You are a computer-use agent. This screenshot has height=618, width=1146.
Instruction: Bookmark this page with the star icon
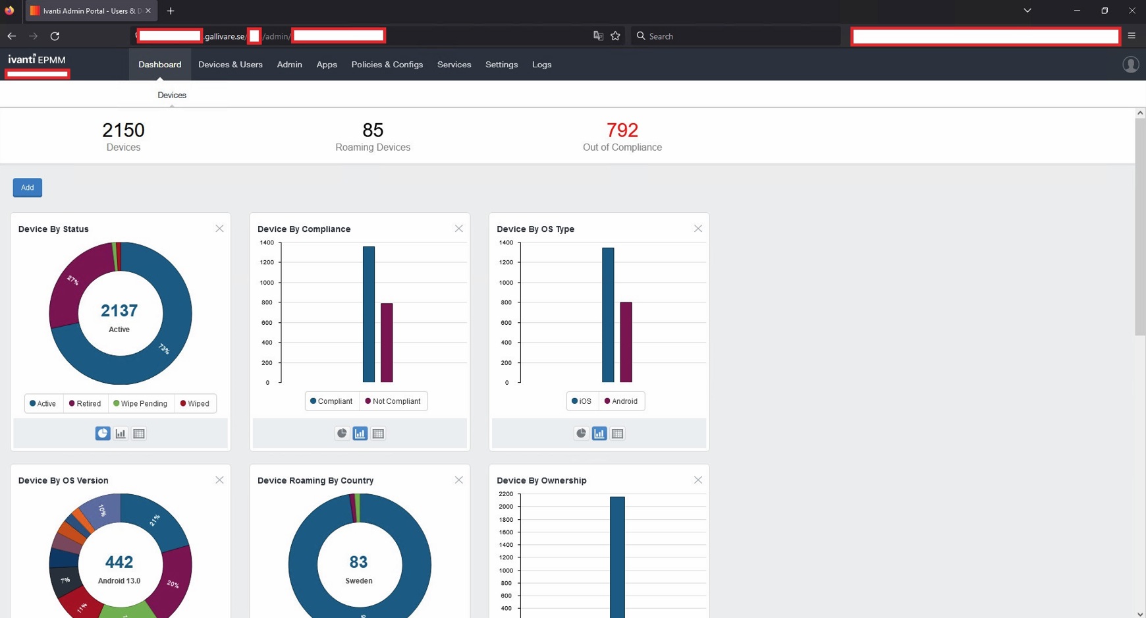[x=615, y=36]
